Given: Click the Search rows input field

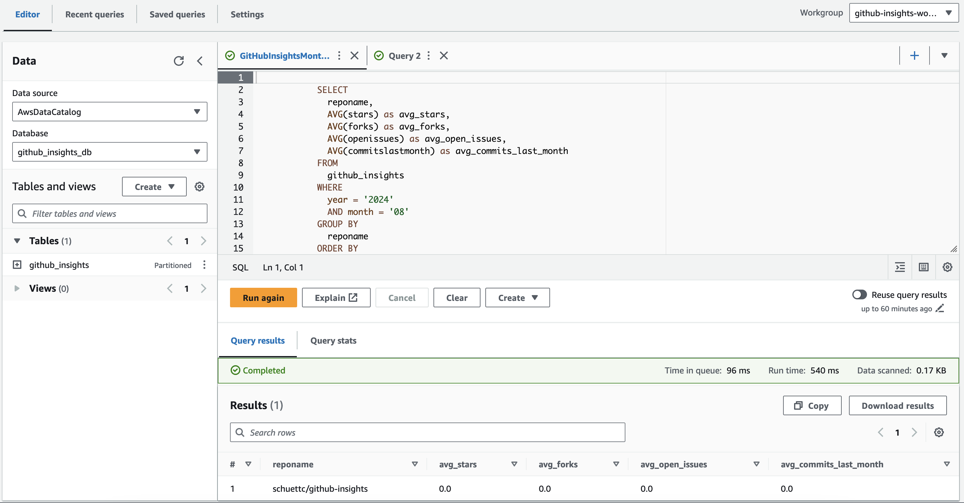Looking at the screenshot, I should (x=428, y=432).
